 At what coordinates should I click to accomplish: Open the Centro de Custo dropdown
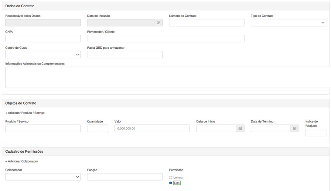click(43, 54)
